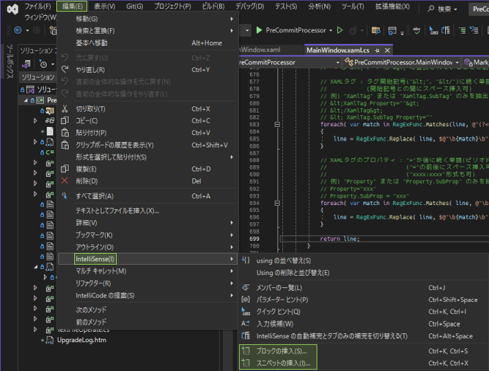Select 貼り付け(P) paste item
The height and width of the screenshot is (371, 489).
[x=148, y=133]
